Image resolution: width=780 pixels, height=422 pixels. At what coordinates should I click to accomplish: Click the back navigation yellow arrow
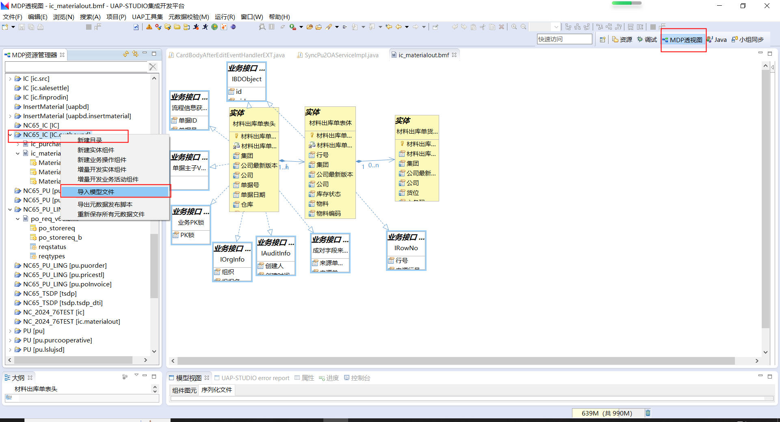399,27
